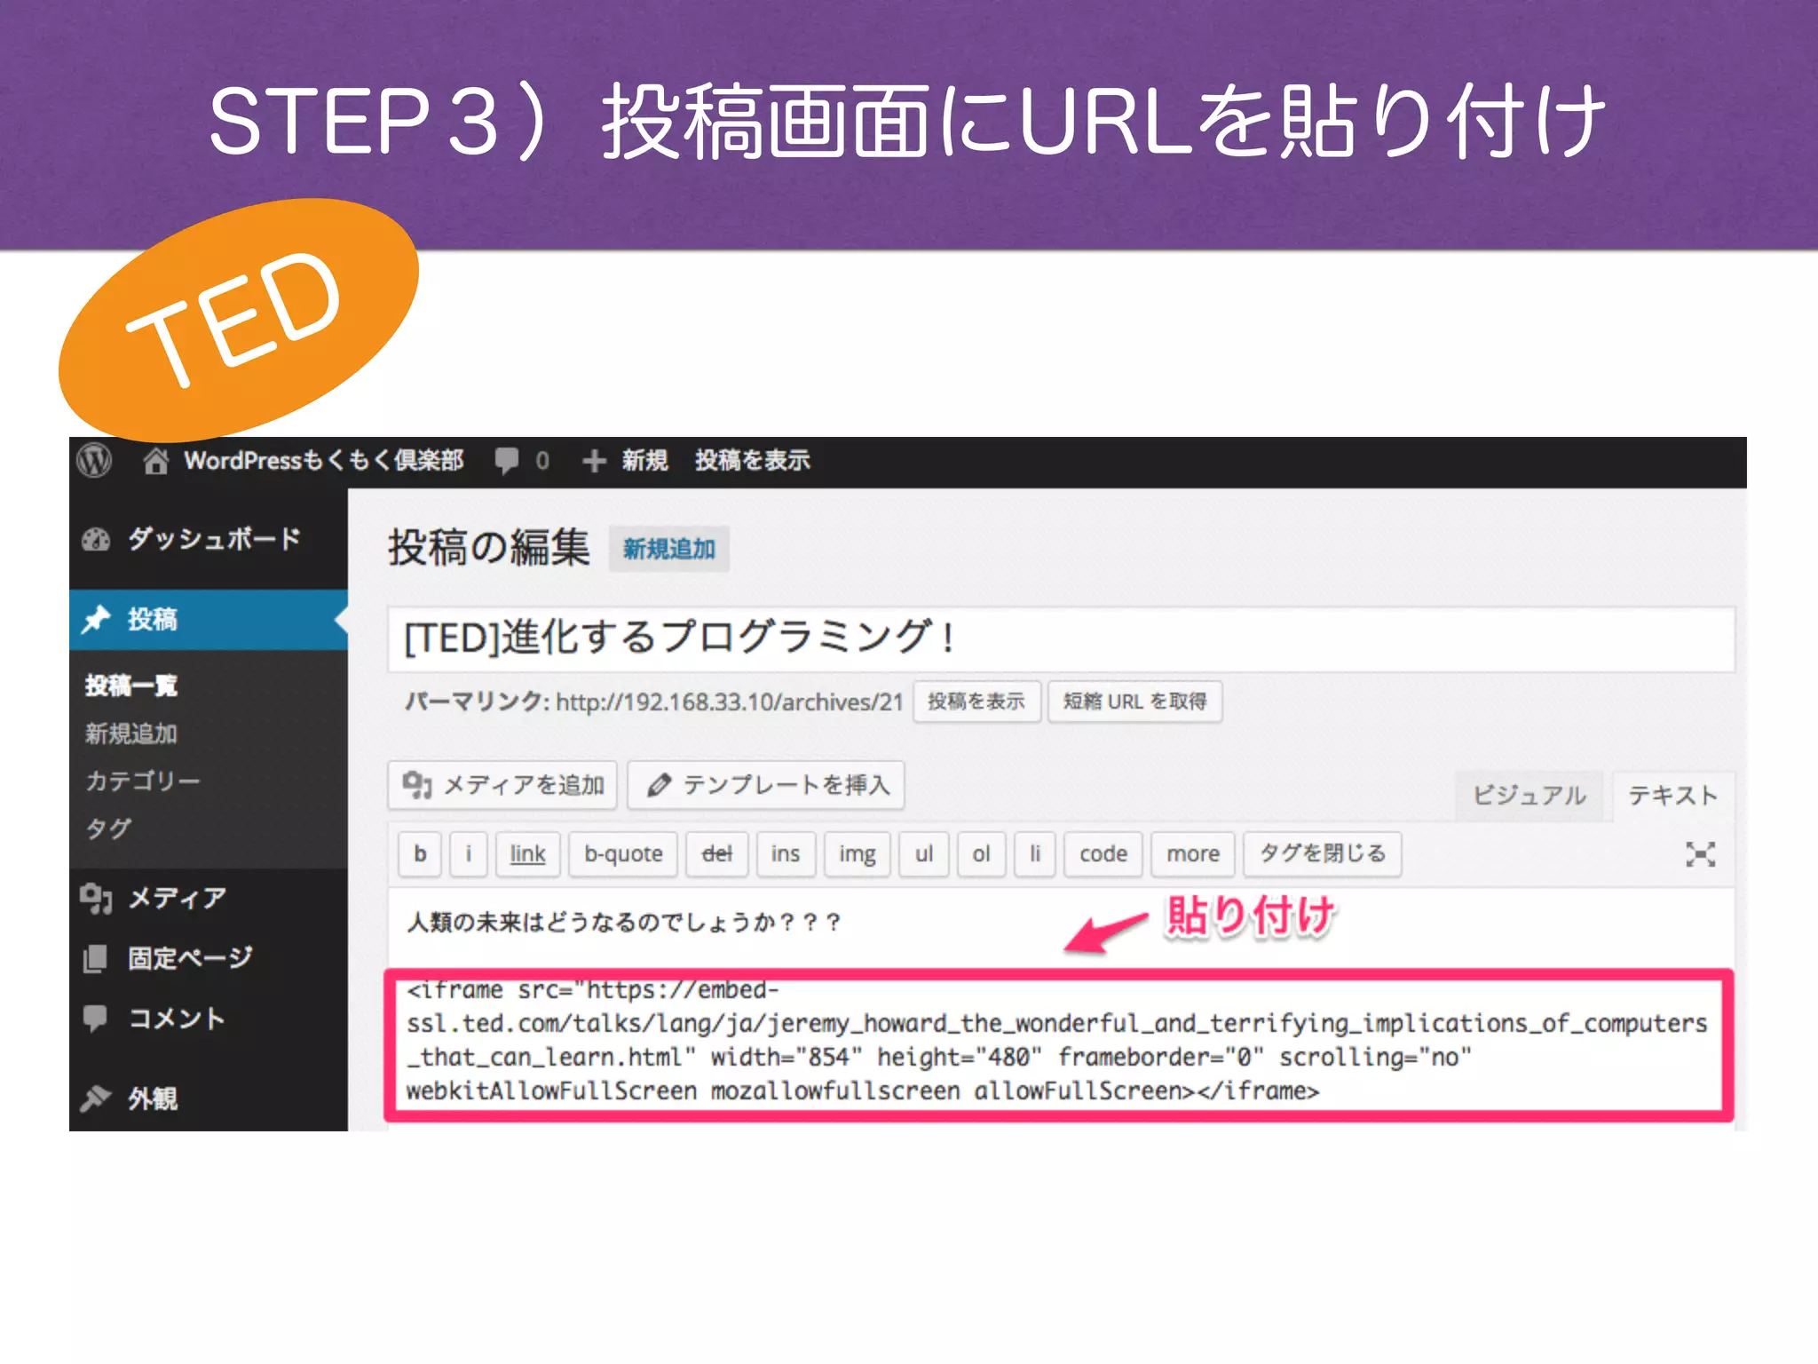Click the ins quicktag button
Viewport: 1818px width, 1364px height.
click(786, 854)
